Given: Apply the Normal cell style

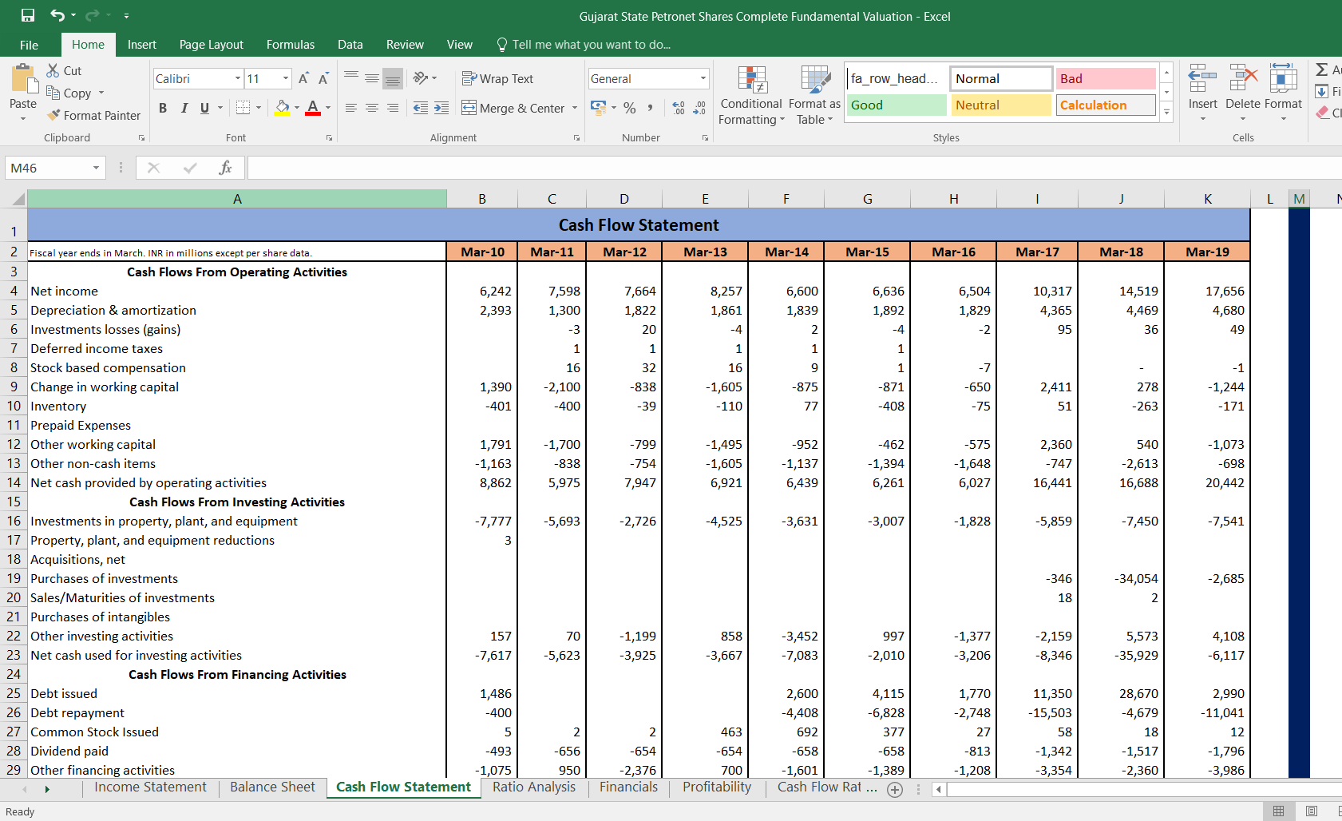Looking at the screenshot, I should click(x=1001, y=78).
